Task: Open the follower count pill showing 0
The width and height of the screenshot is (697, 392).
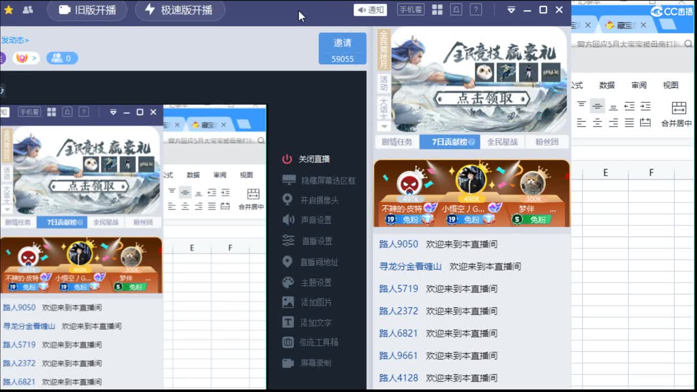Action: [62, 58]
